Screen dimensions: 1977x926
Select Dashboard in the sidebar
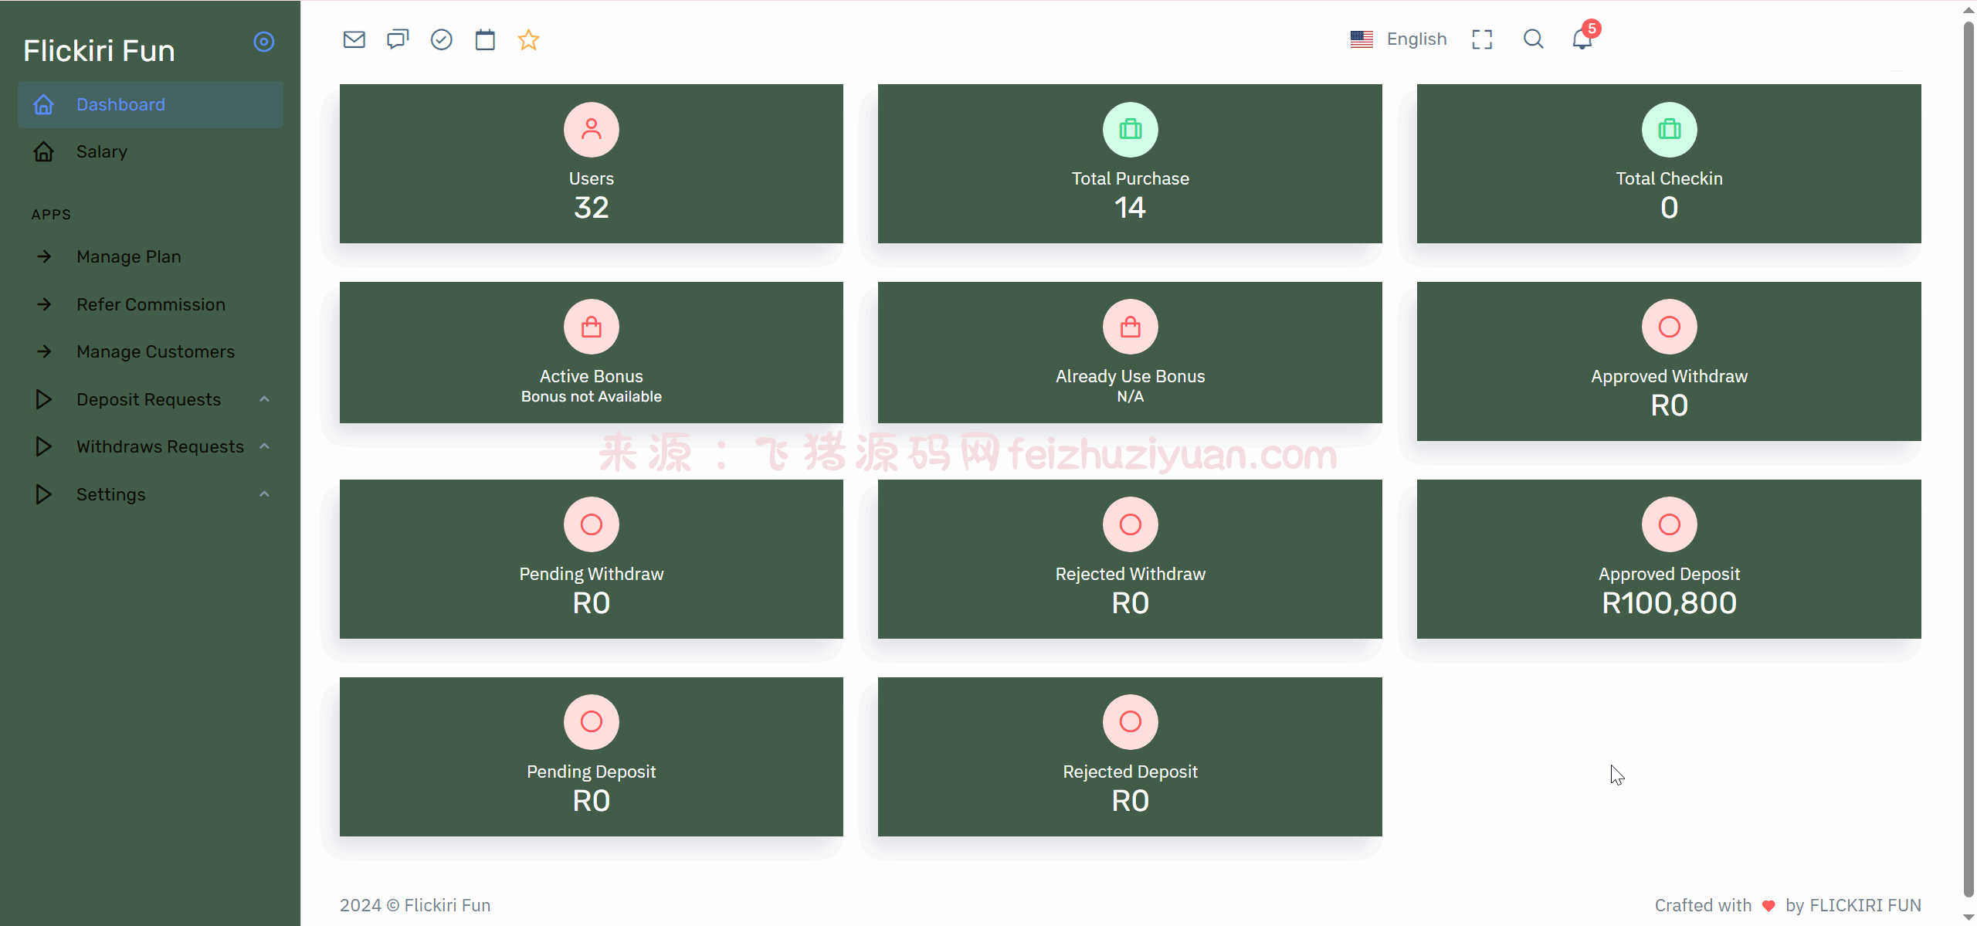pyautogui.click(x=120, y=105)
